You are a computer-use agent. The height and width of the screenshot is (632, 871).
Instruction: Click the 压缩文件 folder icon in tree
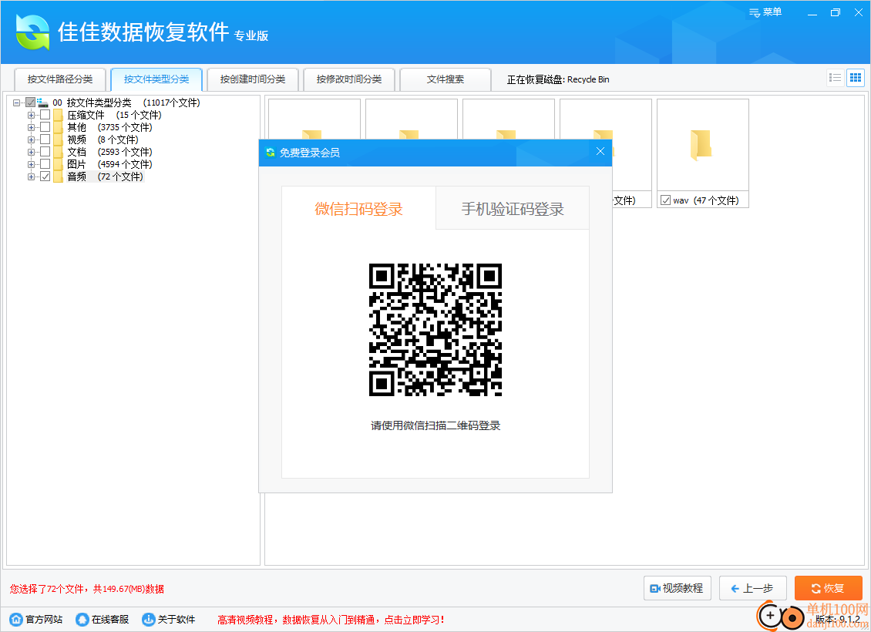click(x=58, y=115)
